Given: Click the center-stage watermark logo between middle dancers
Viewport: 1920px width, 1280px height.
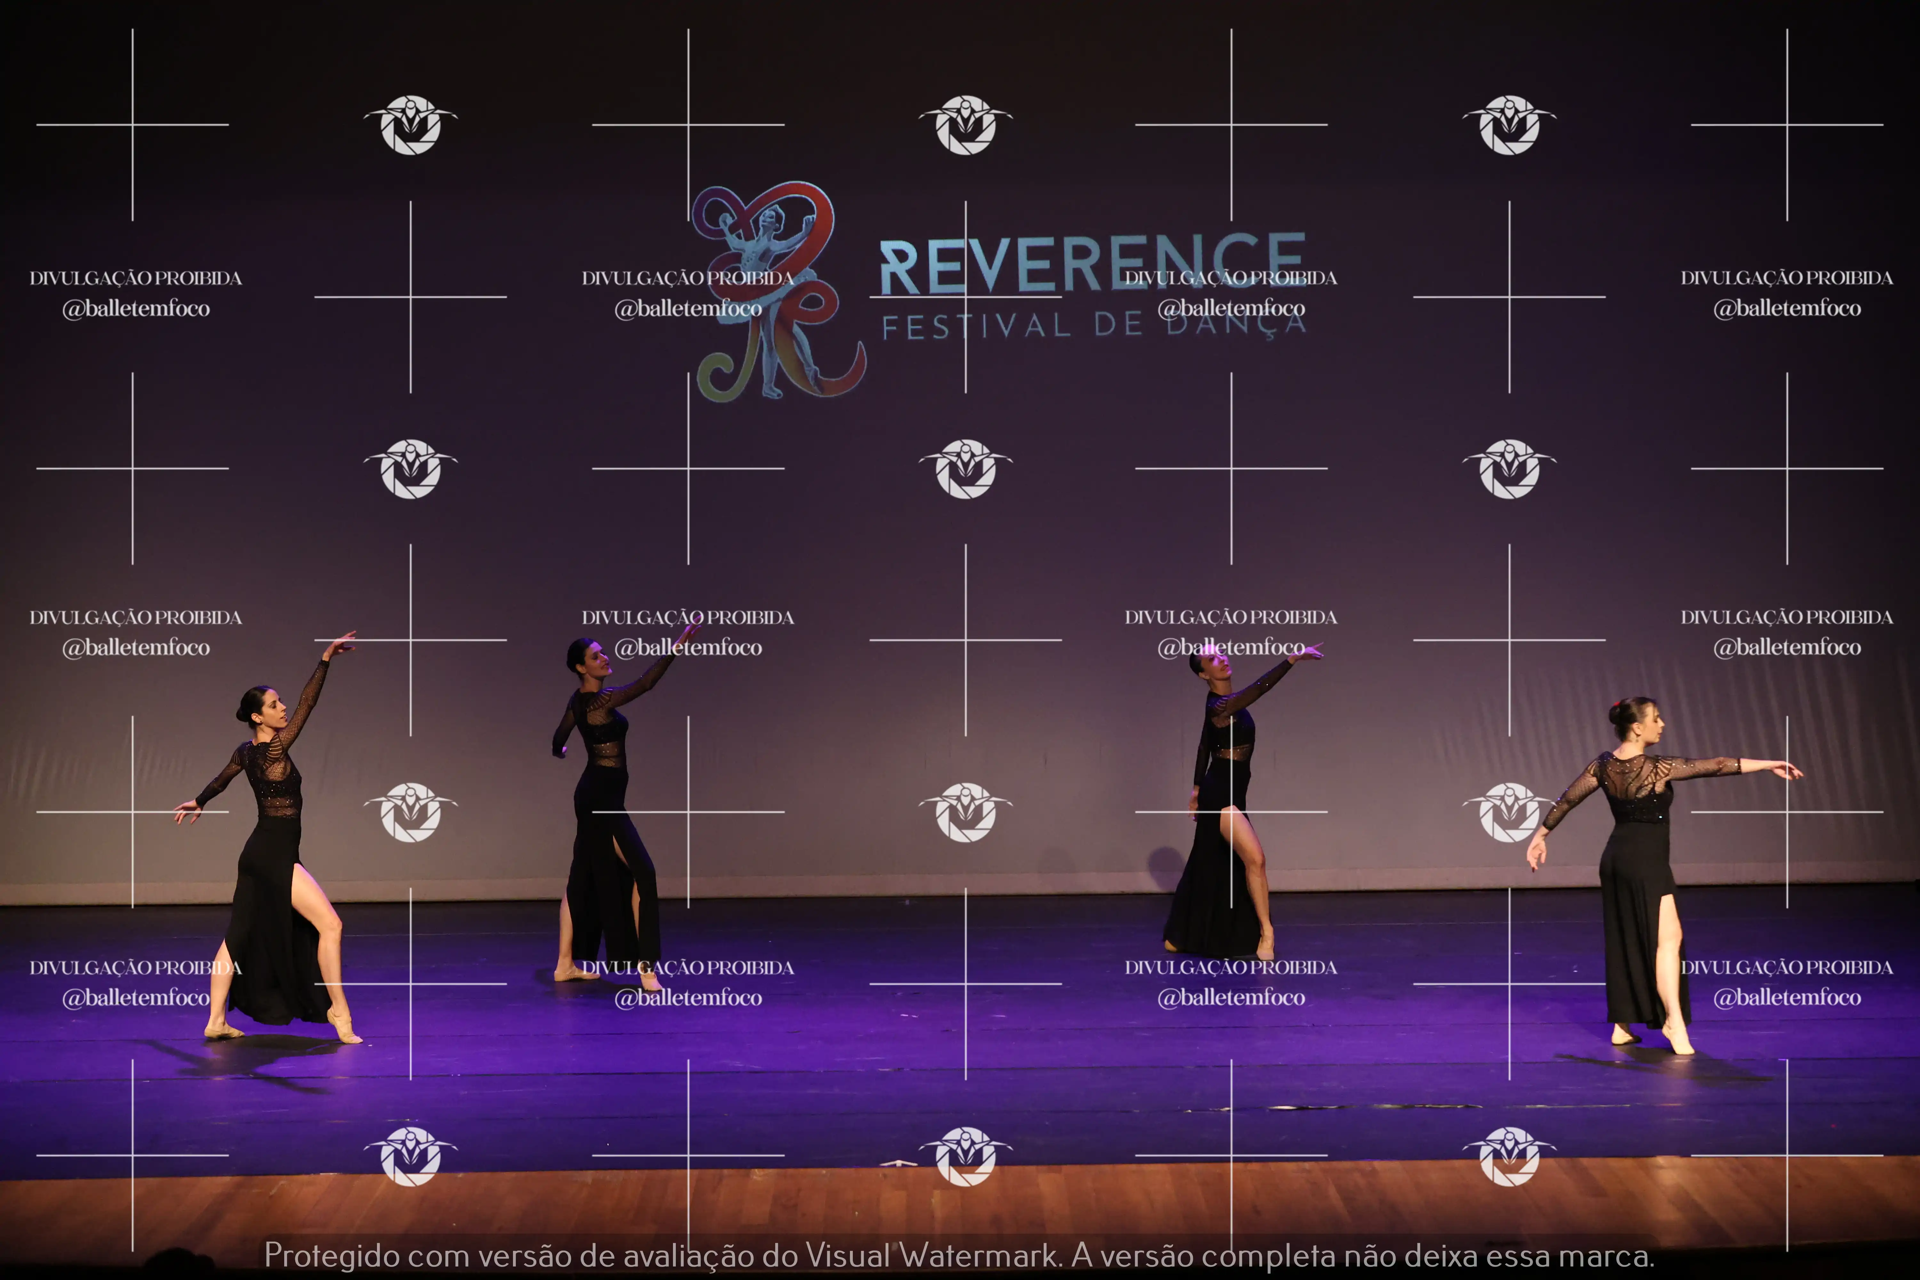Looking at the screenshot, I should (966, 812).
